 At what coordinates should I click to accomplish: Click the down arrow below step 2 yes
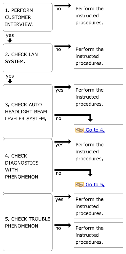tap(10, 81)
